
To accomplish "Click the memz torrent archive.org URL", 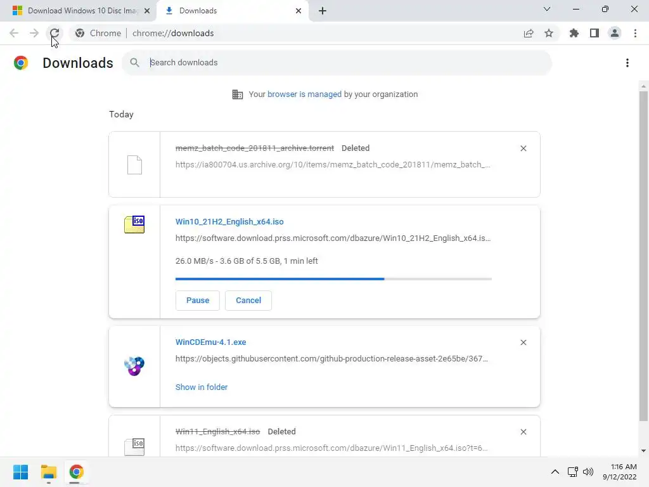I will click(x=333, y=164).
